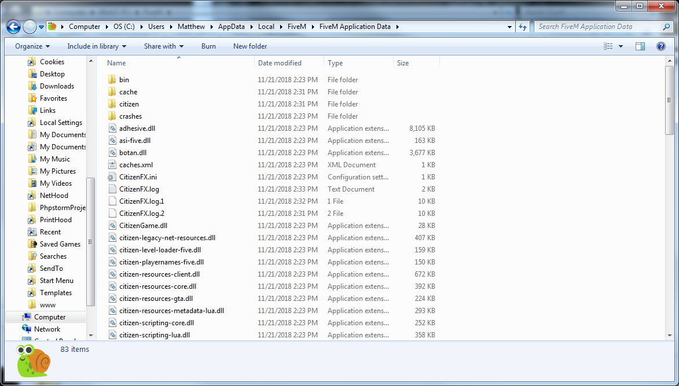Open the Help question mark icon
The image size is (679, 386).
click(661, 46)
